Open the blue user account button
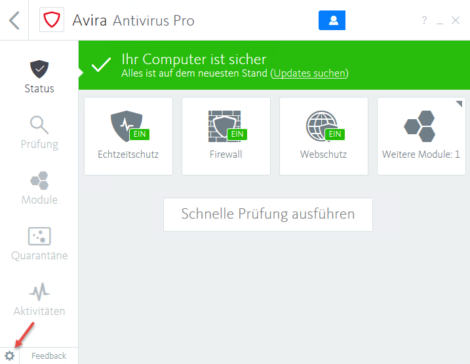This screenshot has height=364, width=470. tap(332, 20)
